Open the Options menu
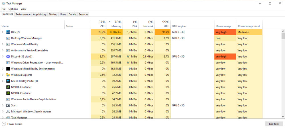285x129 pixels. click(x=13, y=9)
